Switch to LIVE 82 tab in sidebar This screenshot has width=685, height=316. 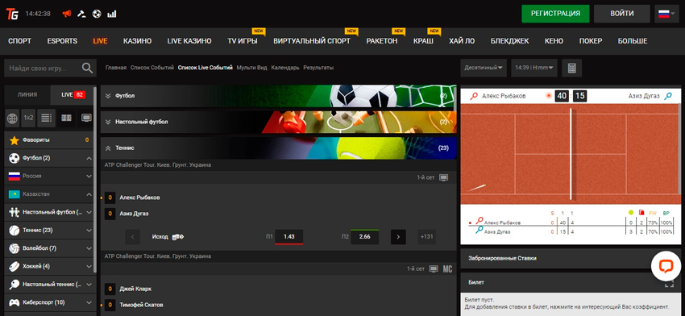[x=73, y=95]
